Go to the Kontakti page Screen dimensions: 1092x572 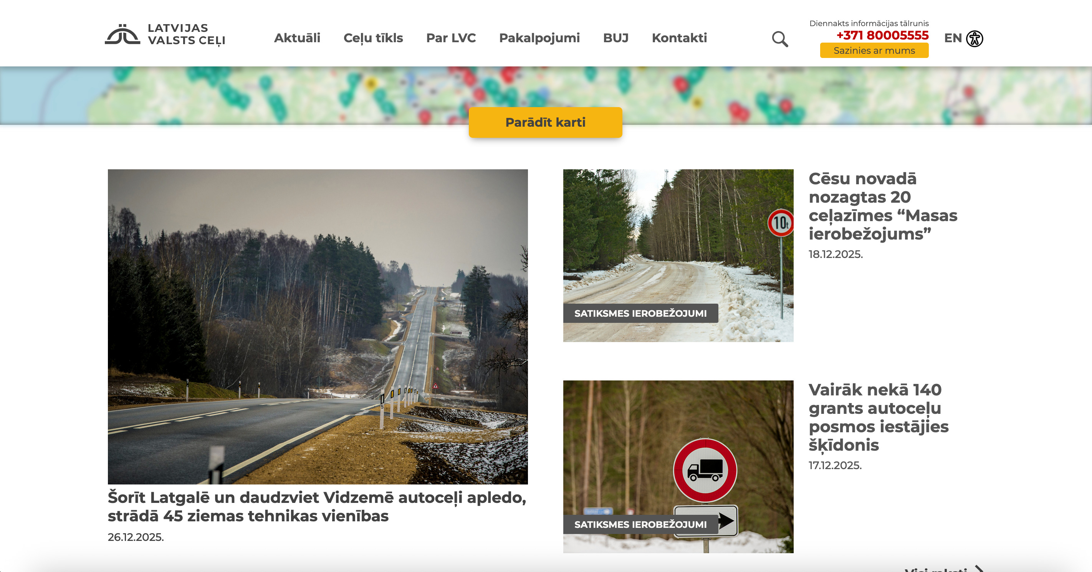pos(679,38)
